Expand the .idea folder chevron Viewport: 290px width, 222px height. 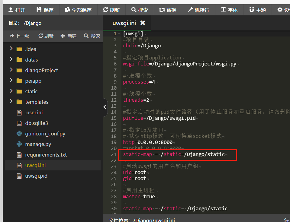11,49
